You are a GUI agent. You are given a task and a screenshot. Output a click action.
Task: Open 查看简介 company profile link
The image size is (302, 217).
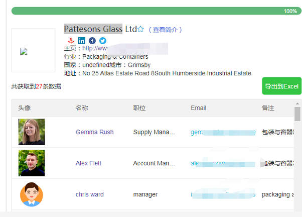pyautogui.click(x=165, y=30)
